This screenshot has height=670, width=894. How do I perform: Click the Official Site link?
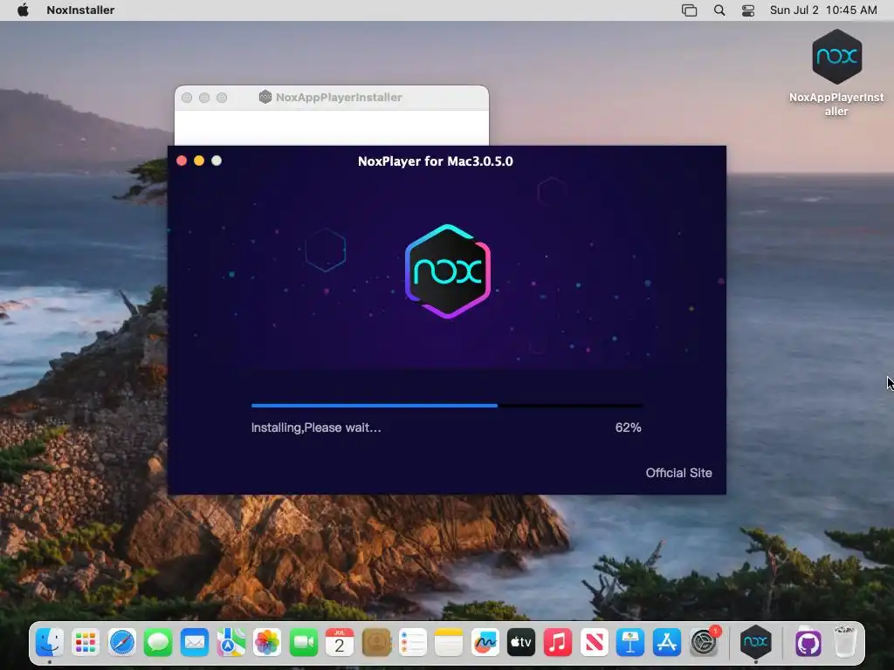point(678,473)
